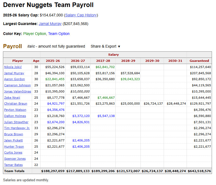Screen dimensions: 216x185
Task: Open Julian Strawther player link
Action: pos(16,122)
